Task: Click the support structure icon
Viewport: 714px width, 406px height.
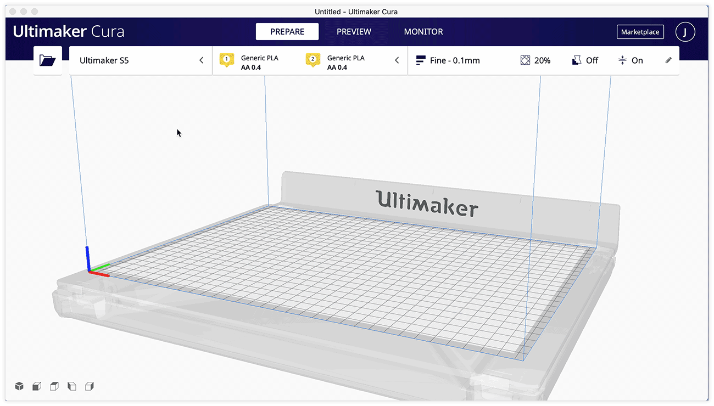Action: click(574, 60)
